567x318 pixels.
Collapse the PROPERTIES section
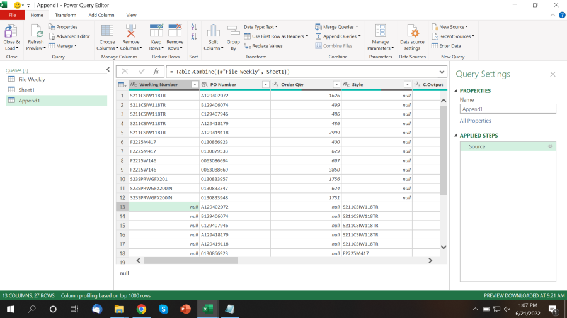pyautogui.click(x=455, y=91)
